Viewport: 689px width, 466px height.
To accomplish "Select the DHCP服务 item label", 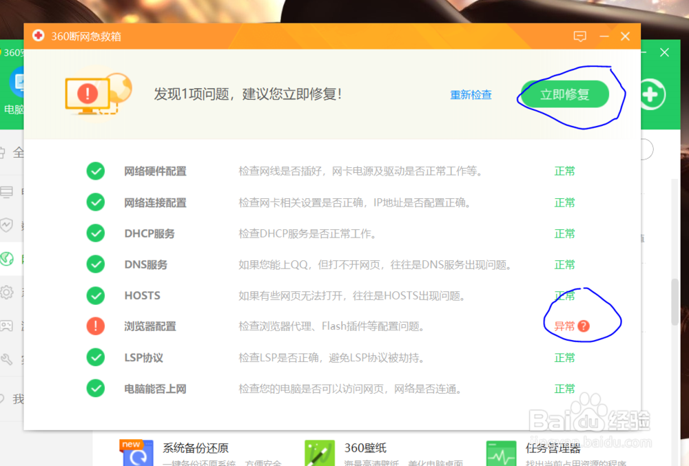I will point(150,234).
